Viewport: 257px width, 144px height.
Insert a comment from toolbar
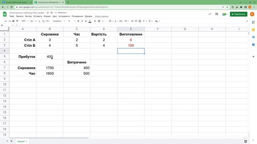136,21
